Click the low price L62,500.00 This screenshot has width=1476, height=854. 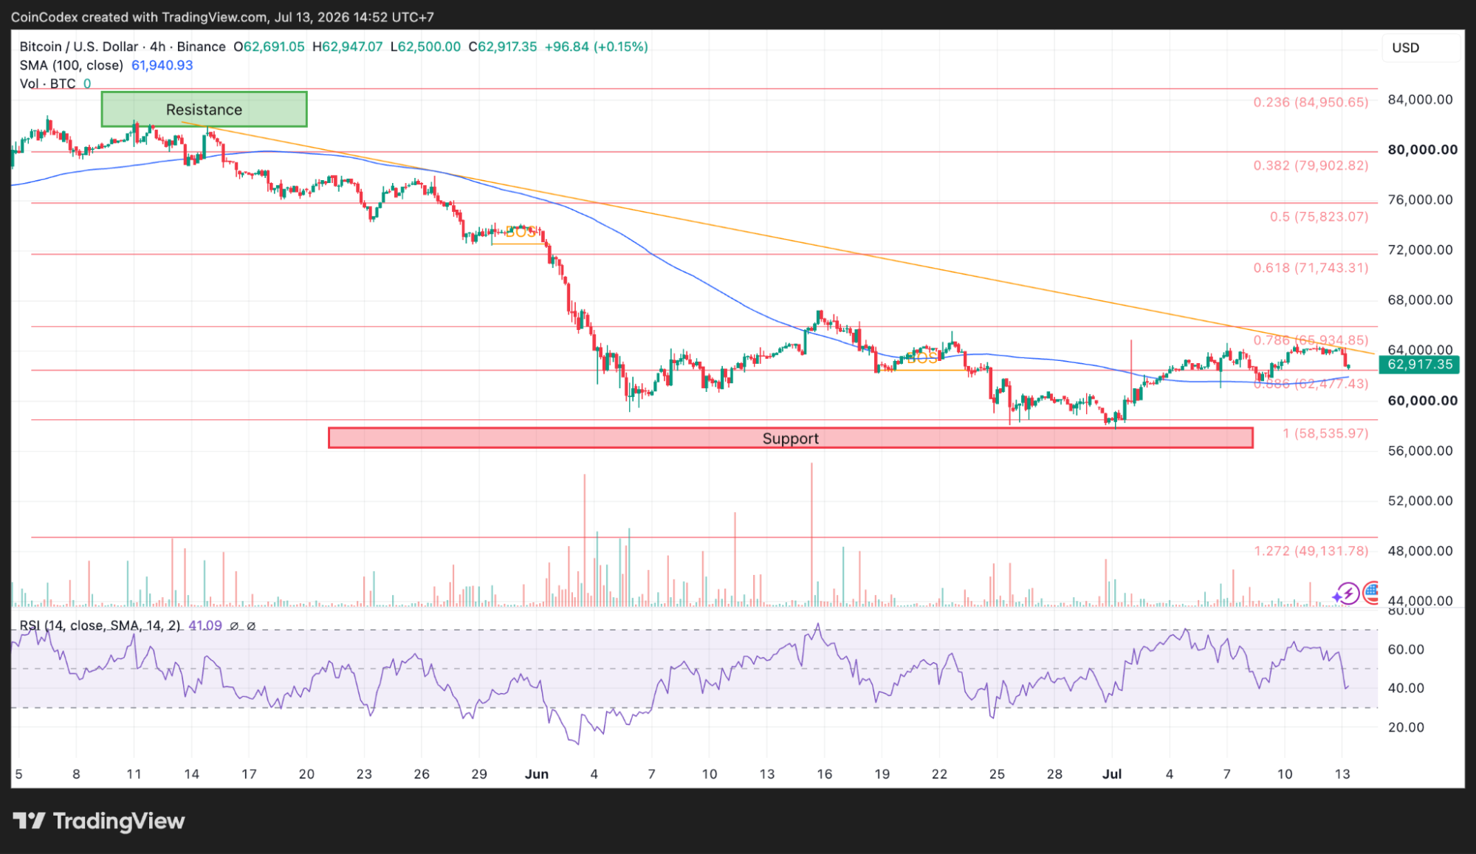point(425,47)
